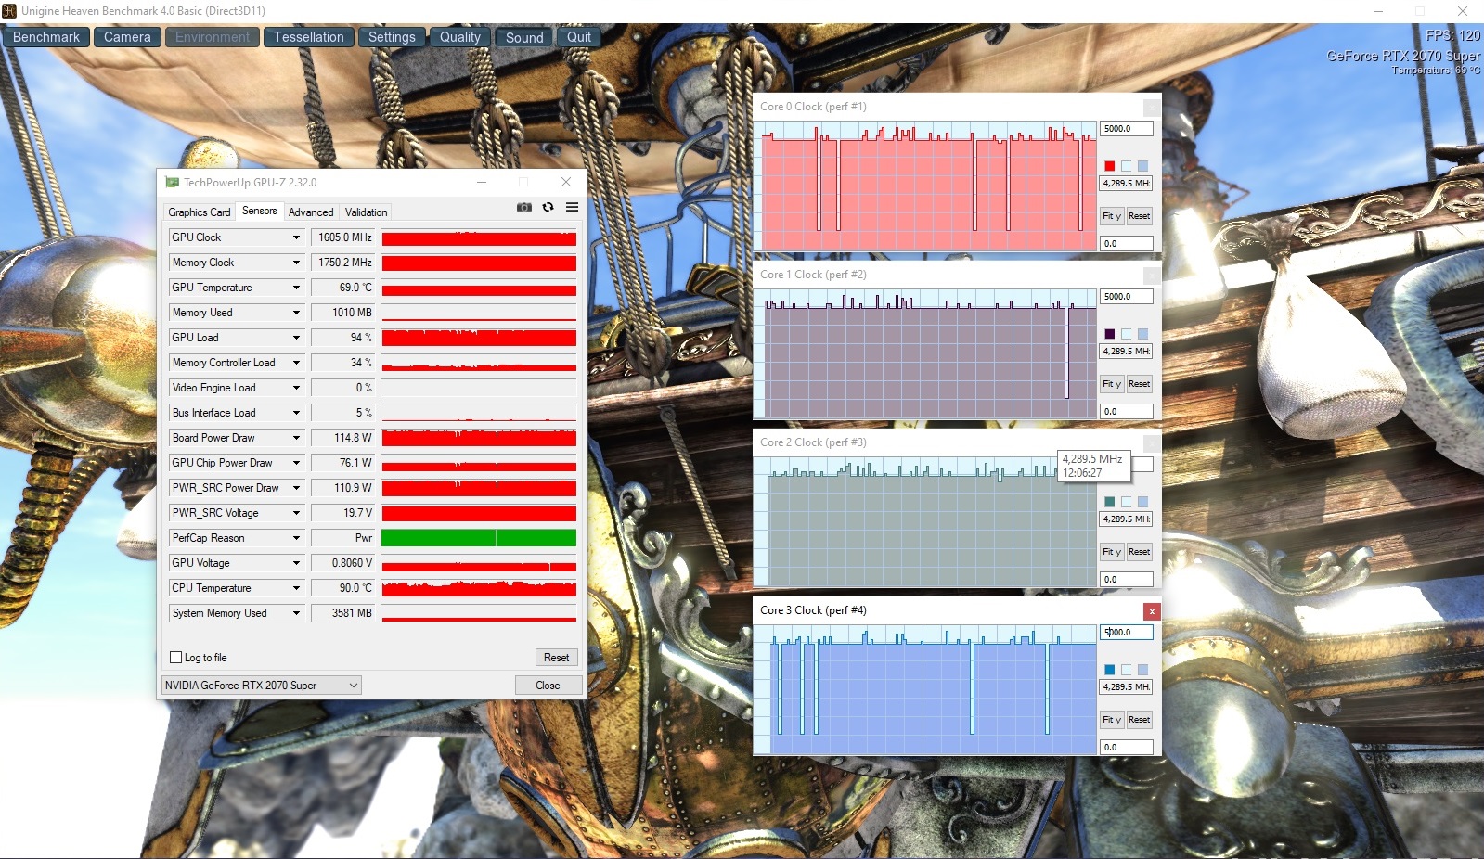Open the PerfCap Reason sensor dropdown

pyautogui.click(x=296, y=538)
